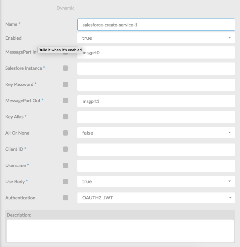This screenshot has height=247, width=240.
Task: Click the MessagePart In label
Action: pos(21,52)
